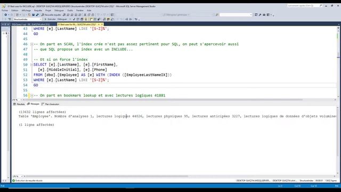
Task: Click the Uncomment selected lines icon
Action: tap(121, 19)
